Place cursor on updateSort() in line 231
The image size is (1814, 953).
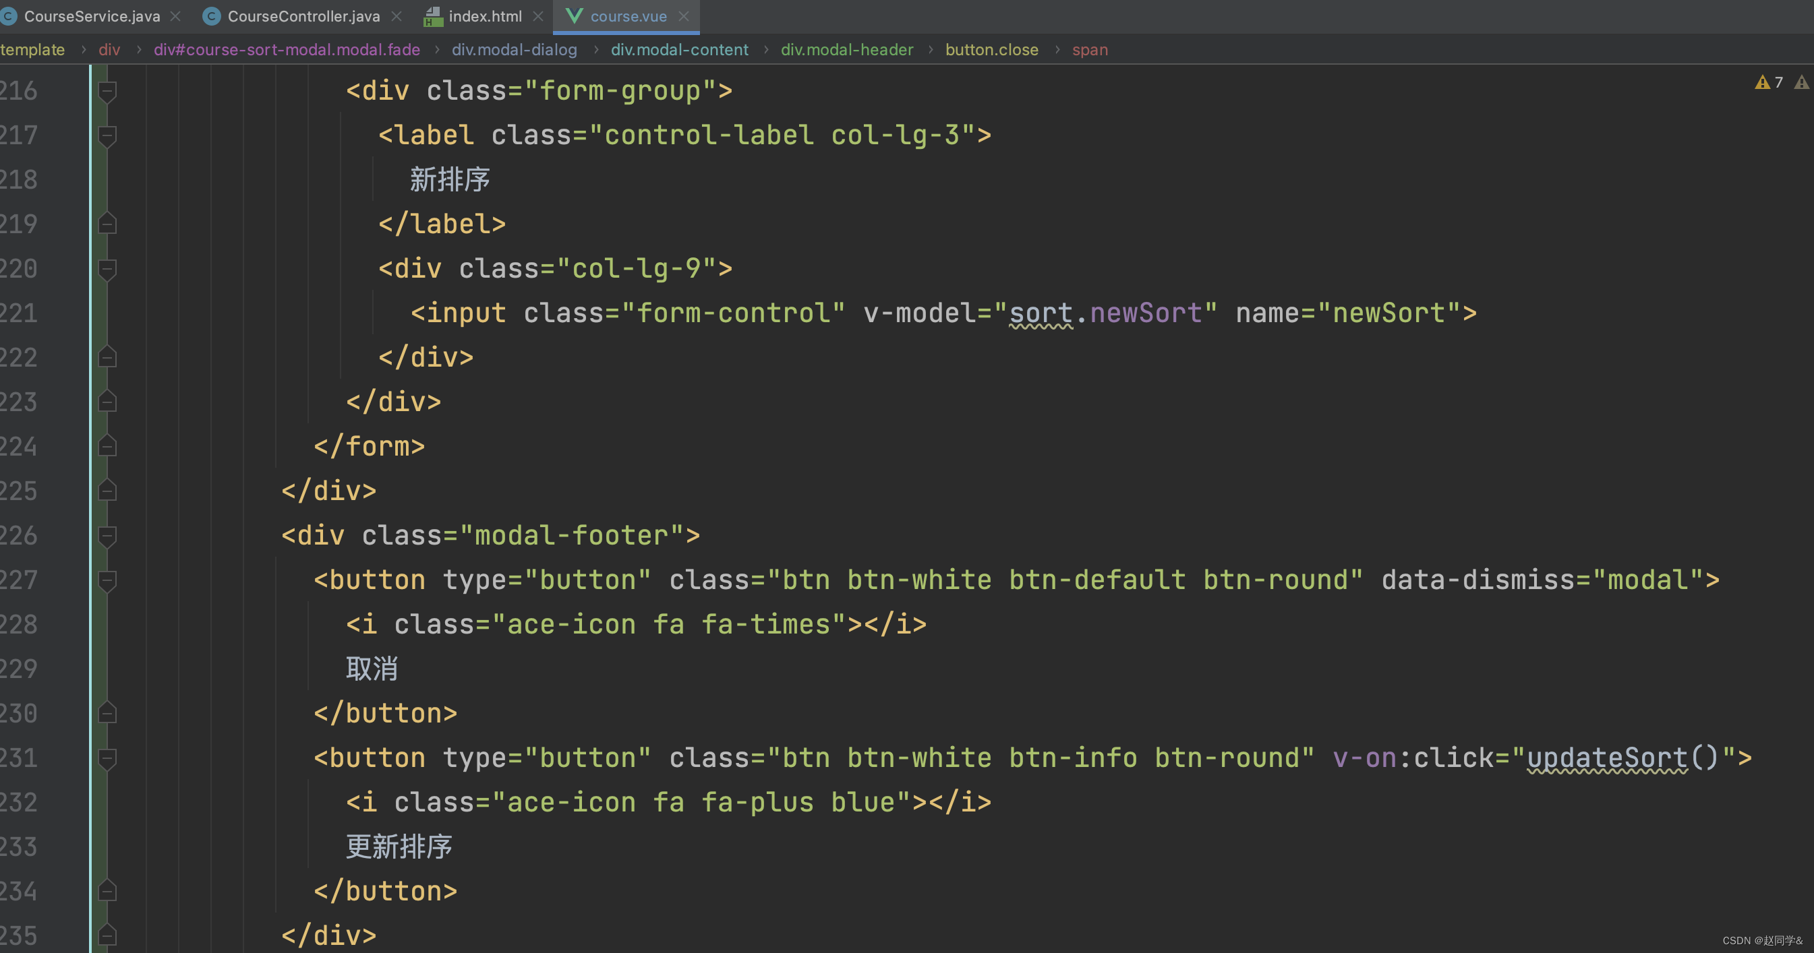pos(1607,758)
